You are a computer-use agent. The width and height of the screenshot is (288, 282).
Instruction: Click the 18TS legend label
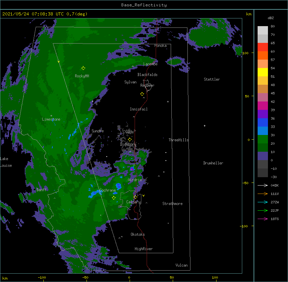pyautogui.click(x=275, y=219)
